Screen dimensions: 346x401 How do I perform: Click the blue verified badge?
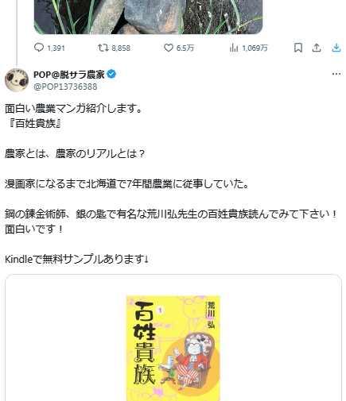(x=111, y=75)
